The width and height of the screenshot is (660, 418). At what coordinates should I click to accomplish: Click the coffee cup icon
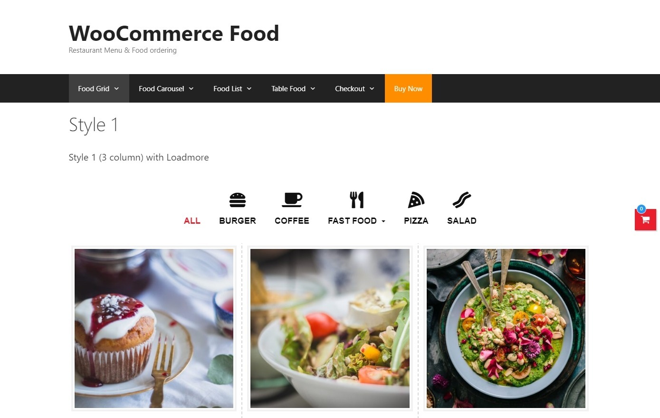pyautogui.click(x=292, y=200)
